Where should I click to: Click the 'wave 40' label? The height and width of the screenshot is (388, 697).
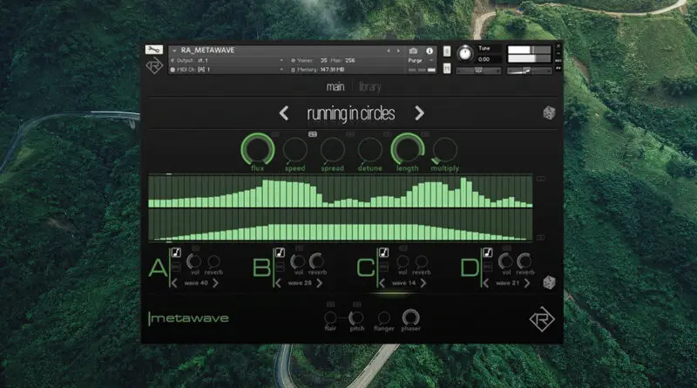pyautogui.click(x=195, y=283)
